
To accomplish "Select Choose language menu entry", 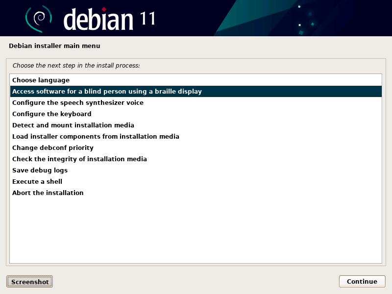I will point(196,80).
